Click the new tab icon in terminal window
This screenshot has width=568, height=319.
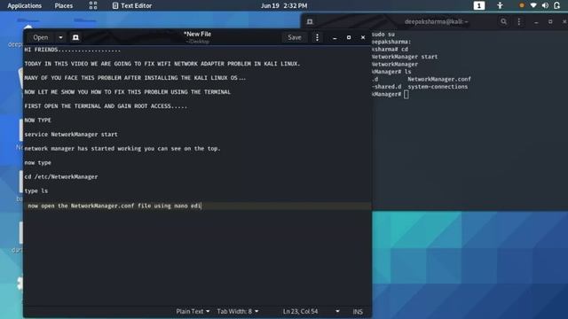coord(310,21)
